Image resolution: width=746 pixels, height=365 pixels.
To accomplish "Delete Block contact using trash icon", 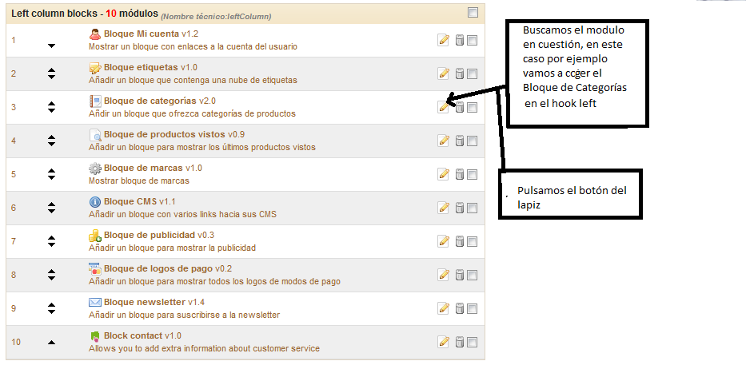I will tap(459, 342).
